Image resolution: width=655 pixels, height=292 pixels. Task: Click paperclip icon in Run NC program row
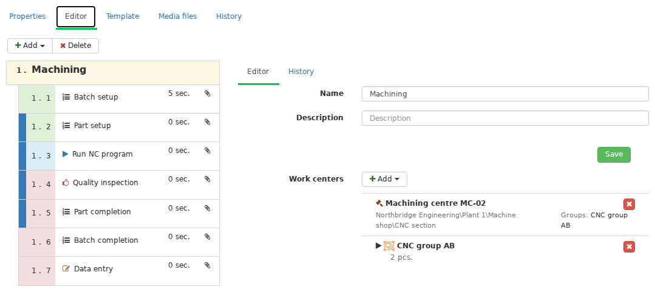tap(207, 151)
